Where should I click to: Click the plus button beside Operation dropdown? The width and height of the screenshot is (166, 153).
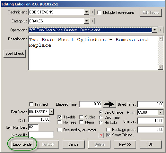click(x=161, y=30)
